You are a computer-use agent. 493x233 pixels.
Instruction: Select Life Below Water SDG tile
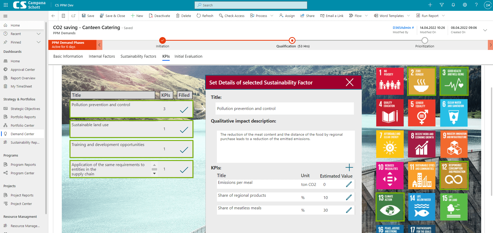click(422, 207)
